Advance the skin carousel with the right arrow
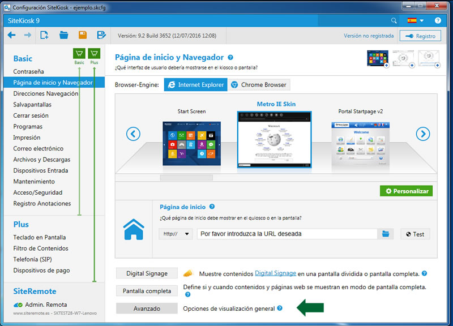Image resolution: width=453 pixels, height=326 pixels. [423, 134]
